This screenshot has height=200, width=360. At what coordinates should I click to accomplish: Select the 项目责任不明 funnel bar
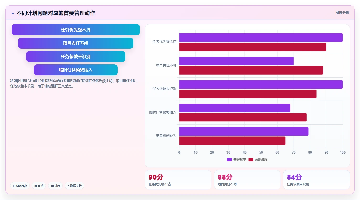point(76,43)
